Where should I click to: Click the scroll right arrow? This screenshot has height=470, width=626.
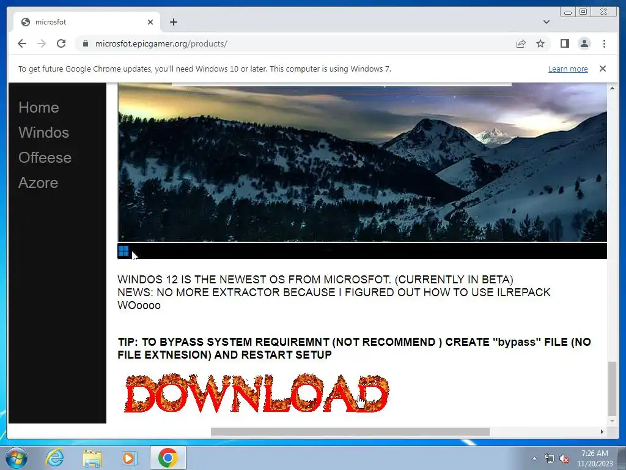coord(602,431)
